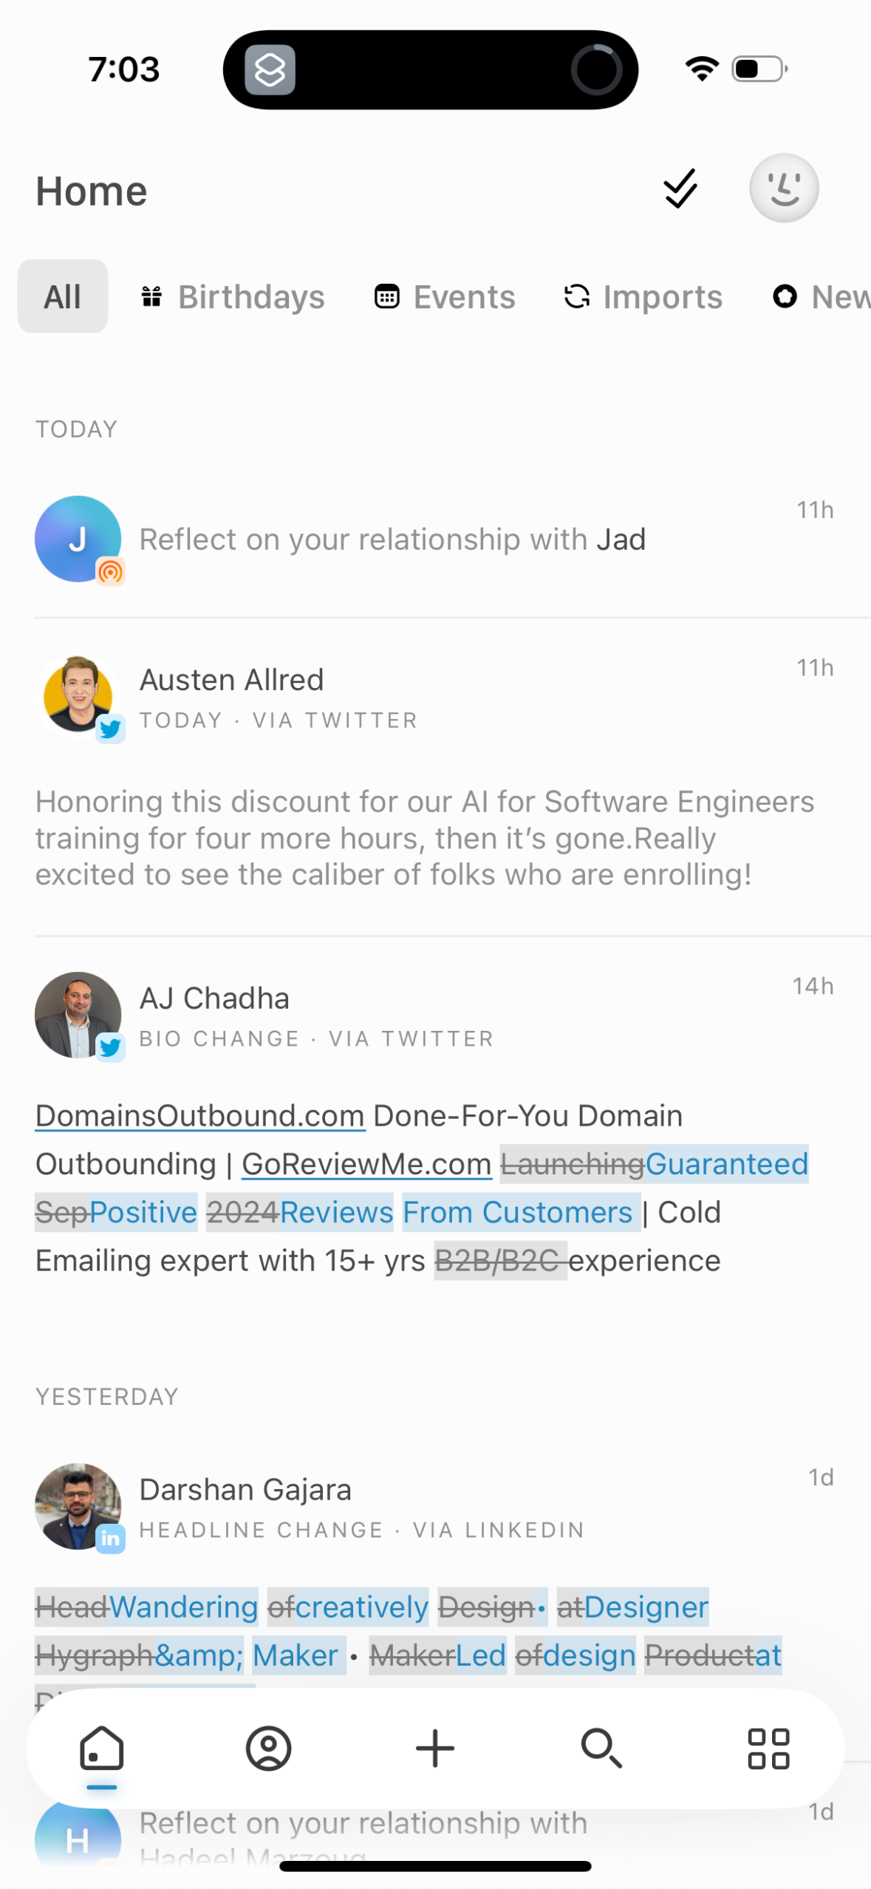Tap Darshan Gajara's profile photo

(x=78, y=1506)
